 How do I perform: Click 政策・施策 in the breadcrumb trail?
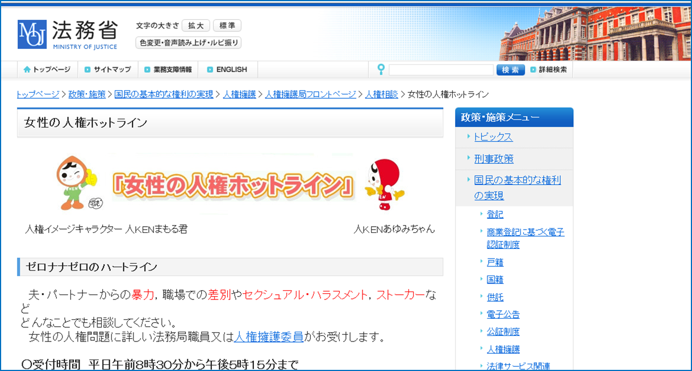click(87, 94)
